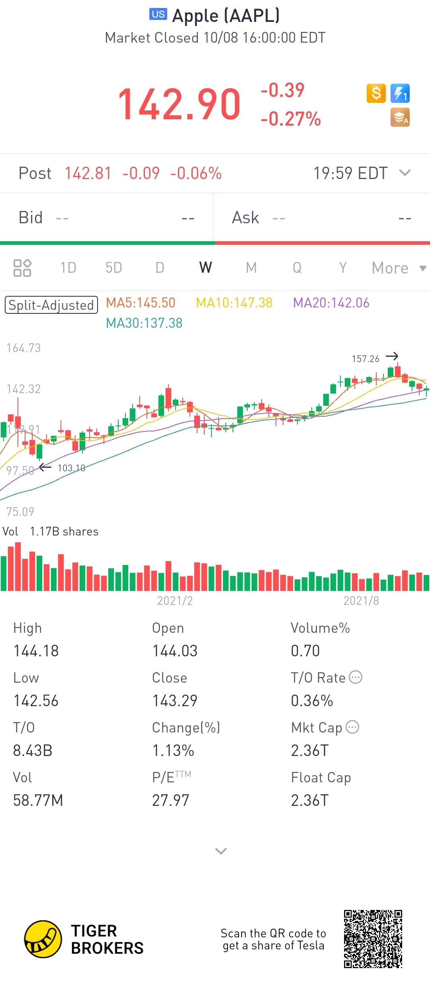Tap the blue lightning bolt icon
The height and width of the screenshot is (1008, 430).
400,93
